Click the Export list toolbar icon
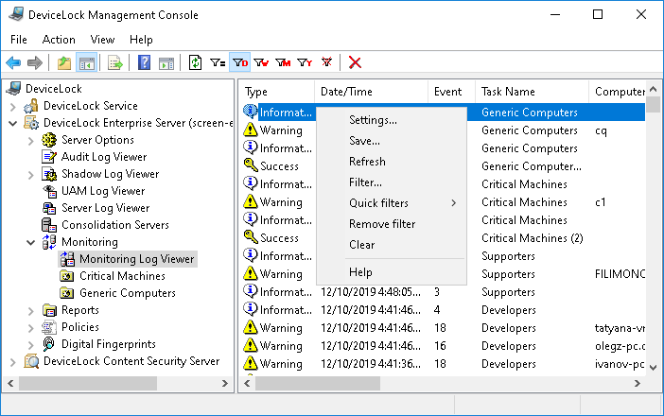This screenshot has height=416, width=664. [115, 63]
